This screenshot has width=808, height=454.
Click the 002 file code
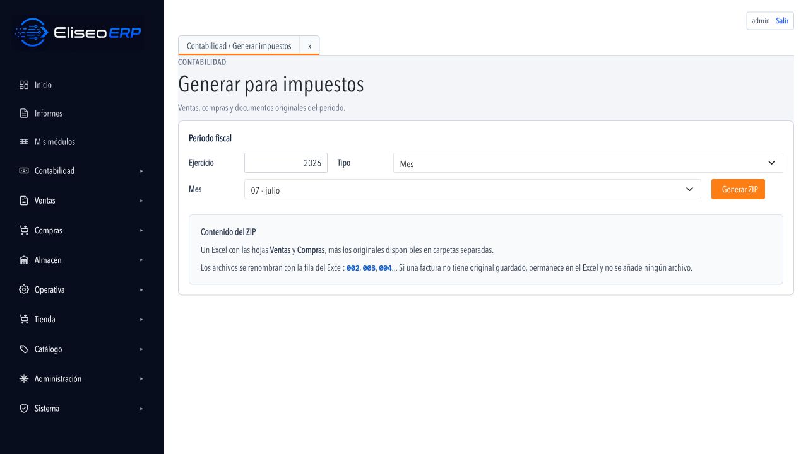coord(353,268)
